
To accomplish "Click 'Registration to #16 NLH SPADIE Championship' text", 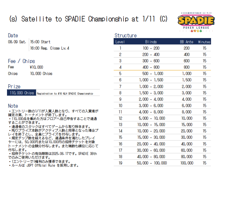I will 65,94.
